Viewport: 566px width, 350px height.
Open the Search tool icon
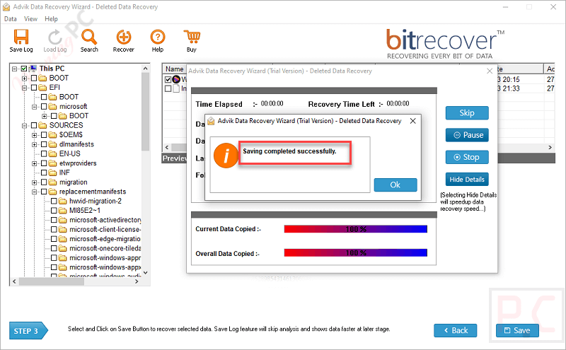pyautogui.click(x=89, y=37)
